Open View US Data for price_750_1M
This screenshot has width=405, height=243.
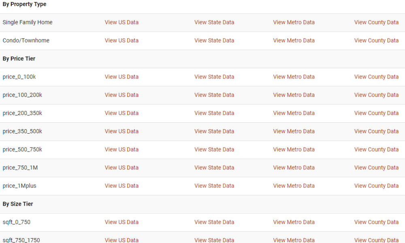(x=122, y=168)
